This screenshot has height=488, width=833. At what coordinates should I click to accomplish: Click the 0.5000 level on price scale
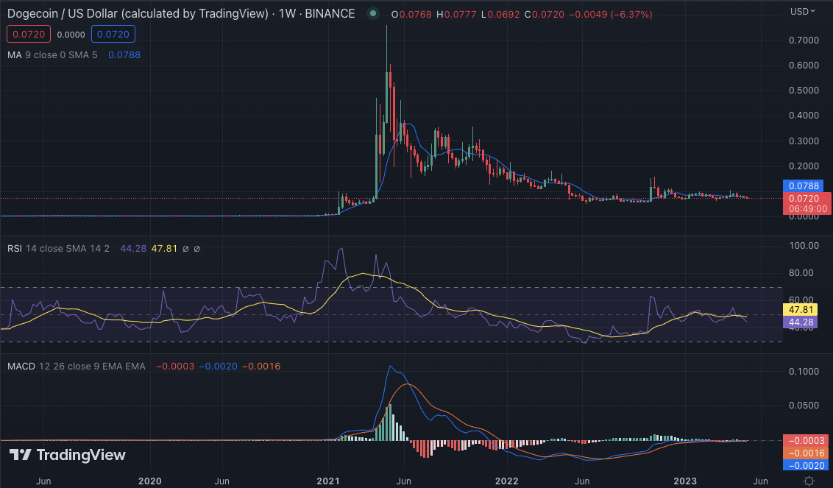point(804,91)
